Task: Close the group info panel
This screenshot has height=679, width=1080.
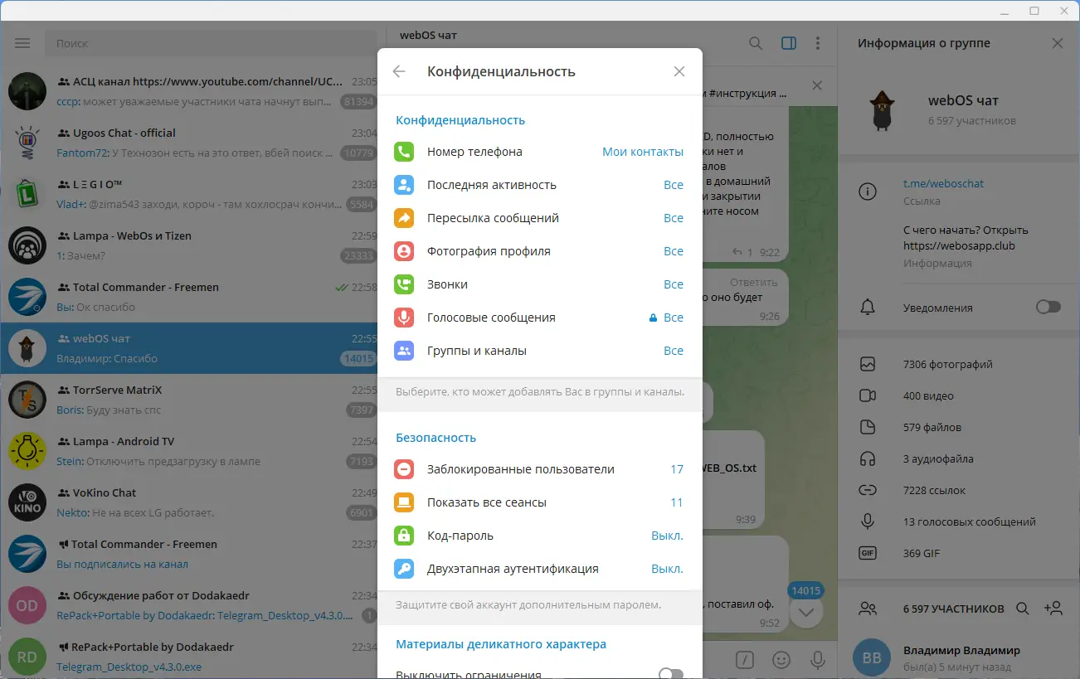Action: pos(1058,43)
